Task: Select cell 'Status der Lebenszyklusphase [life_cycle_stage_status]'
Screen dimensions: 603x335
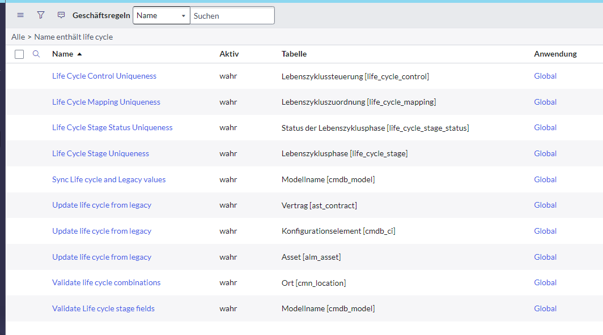Action: 375,128
